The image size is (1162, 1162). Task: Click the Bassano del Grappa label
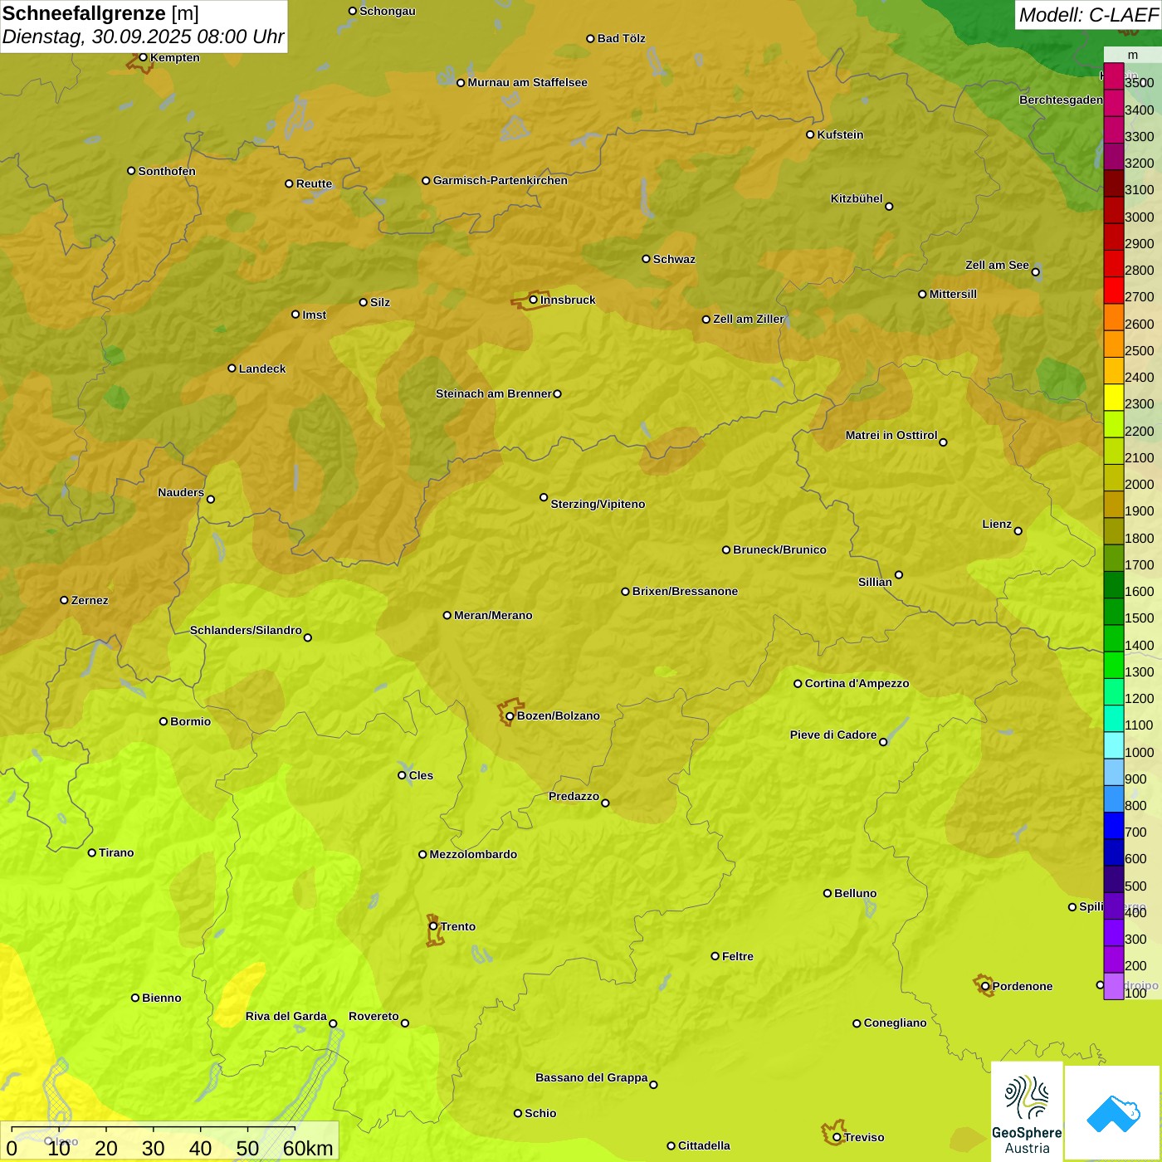point(591,1077)
